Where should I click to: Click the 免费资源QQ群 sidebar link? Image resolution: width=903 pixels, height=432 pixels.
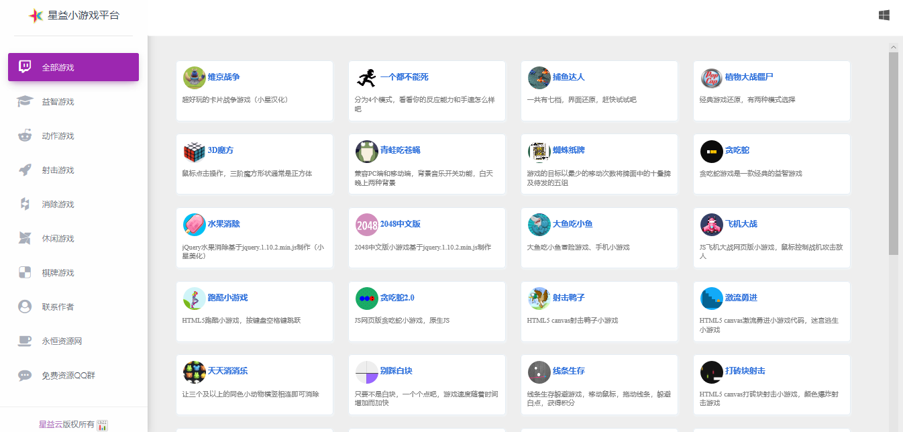point(68,375)
